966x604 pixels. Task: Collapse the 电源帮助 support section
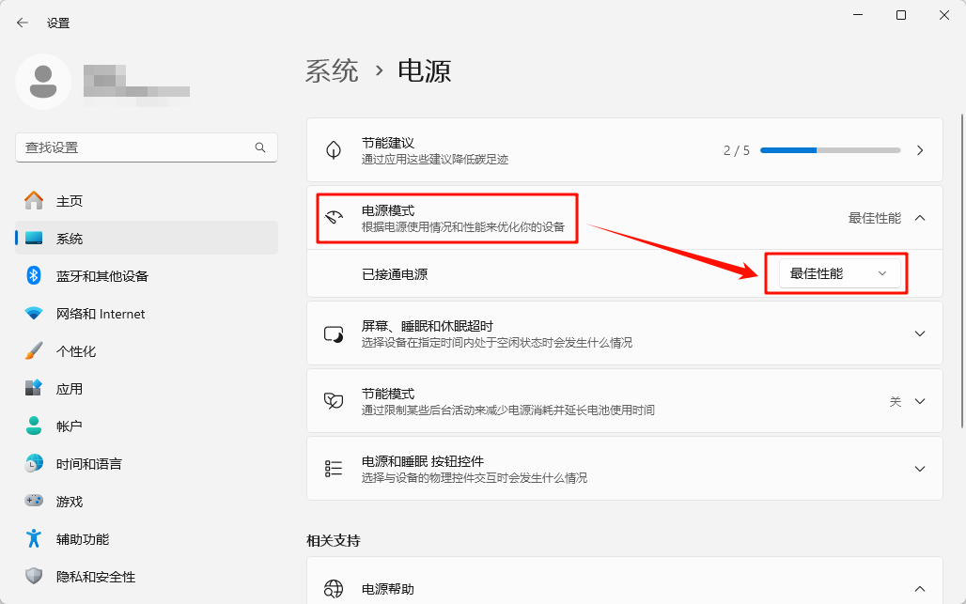point(920,589)
